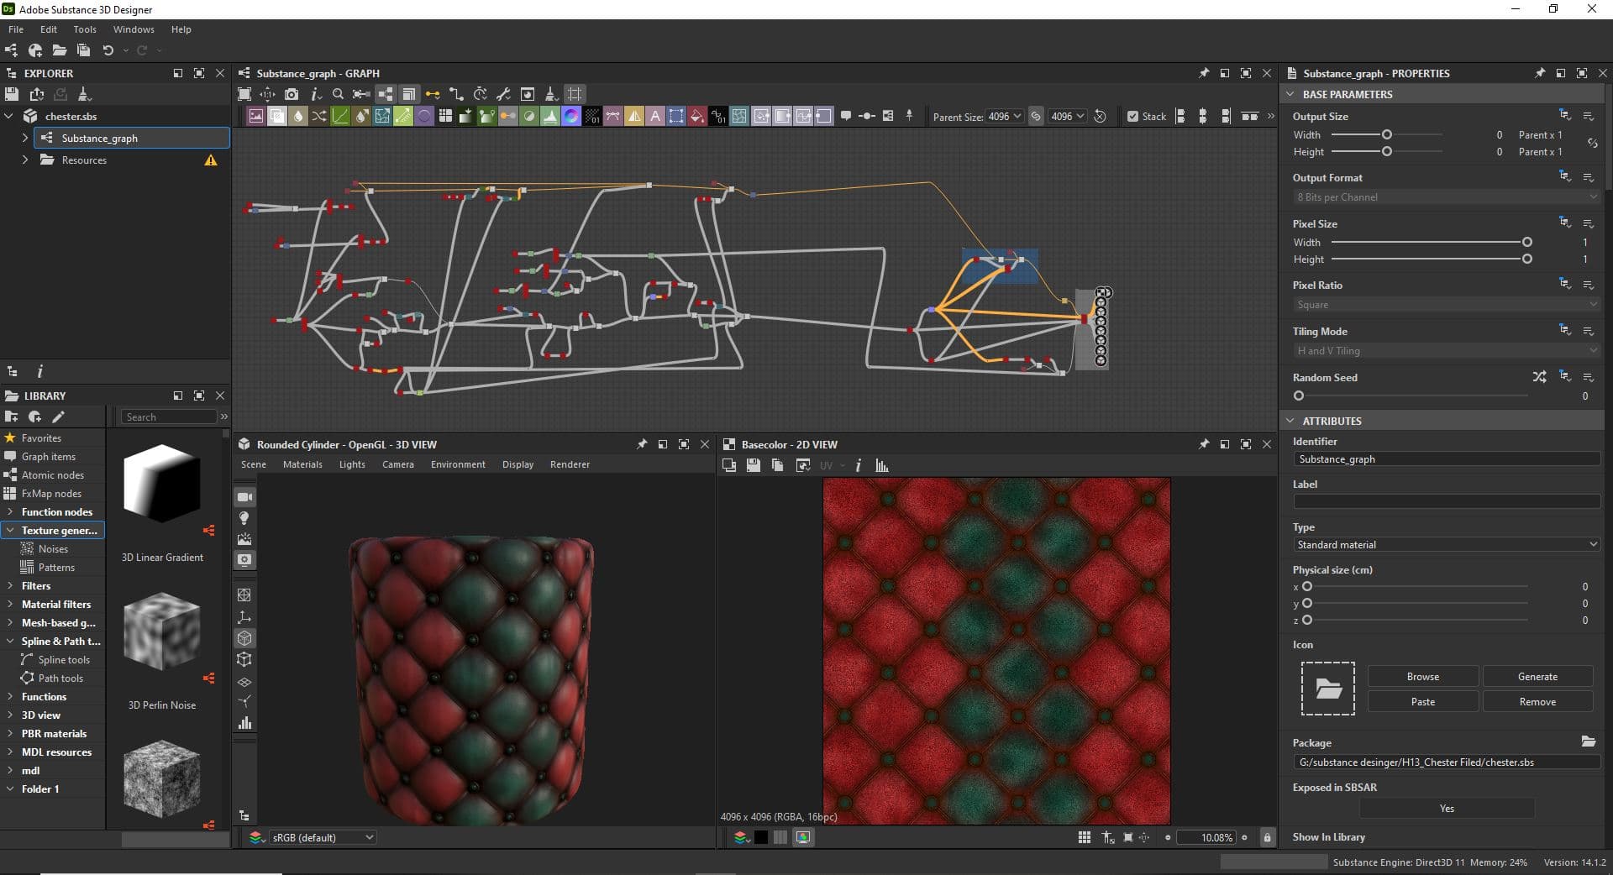Click the camera snapshot icon in graph toolbar
The width and height of the screenshot is (1613, 875).
click(x=292, y=94)
